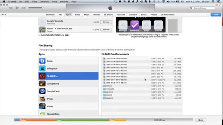Click the eject icon beside the device name
This screenshot has height=125, width=223.
6,15
